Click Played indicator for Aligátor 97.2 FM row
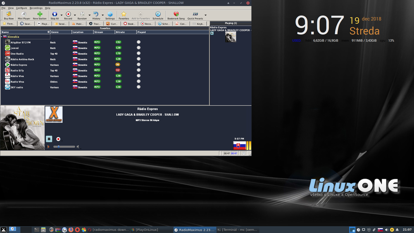Image resolution: width=414 pixels, height=233 pixels. click(138, 42)
